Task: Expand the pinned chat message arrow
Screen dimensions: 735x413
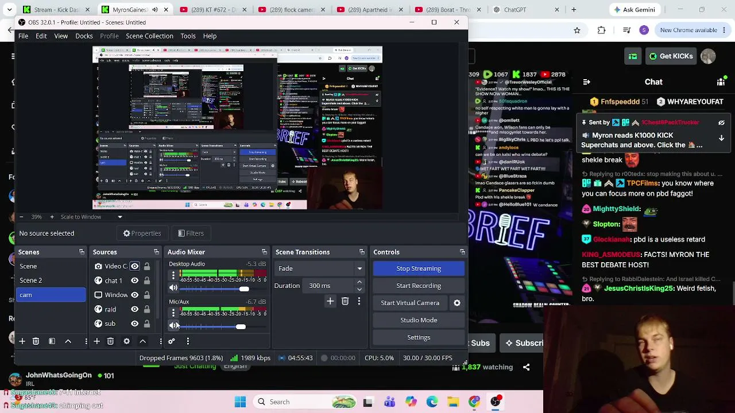Action: [721, 138]
